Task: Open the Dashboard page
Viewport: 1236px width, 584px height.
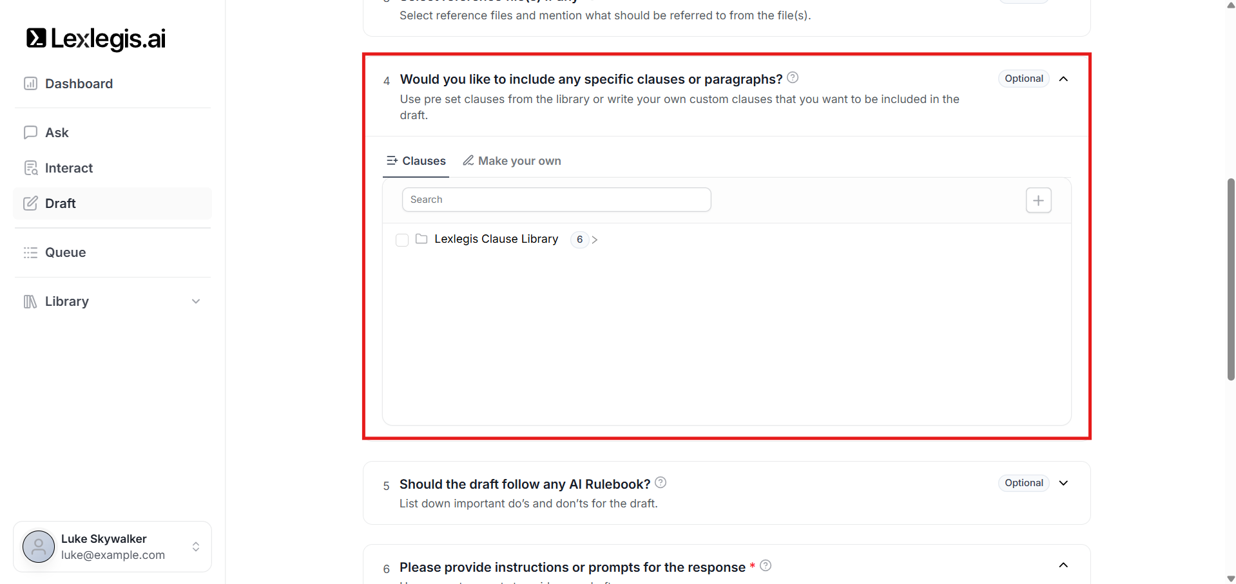Action: tap(78, 84)
